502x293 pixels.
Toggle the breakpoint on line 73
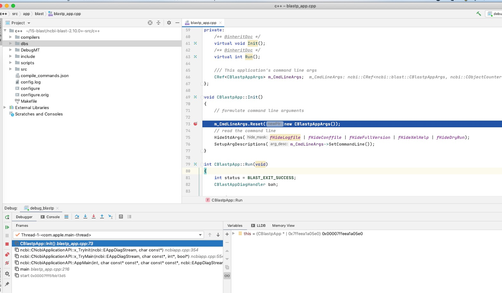click(195, 124)
